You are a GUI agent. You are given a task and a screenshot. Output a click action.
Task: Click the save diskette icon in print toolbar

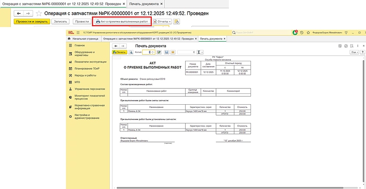pos(166,52)
